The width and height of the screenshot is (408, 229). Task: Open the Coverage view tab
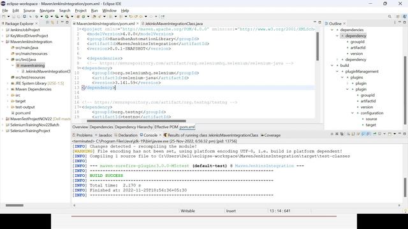pos(270,135)
